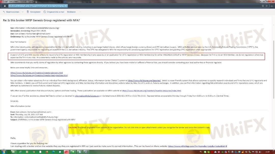Launch Microsoft Edge from the taskbar
Image resolution: width=275 pixels, height=154 pixels.
pos(53,152)
